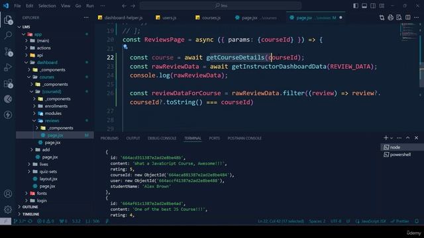Split the editor to the right
Viewport: 424px width, 238px height.
click(x=408, y=18)
